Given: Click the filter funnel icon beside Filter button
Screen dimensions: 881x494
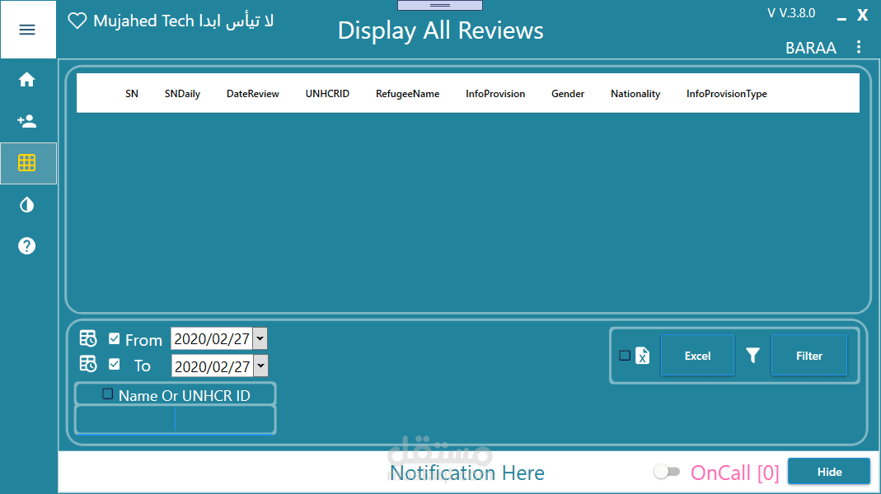Looking at the screenshot, I should click(x=752, y=355).
